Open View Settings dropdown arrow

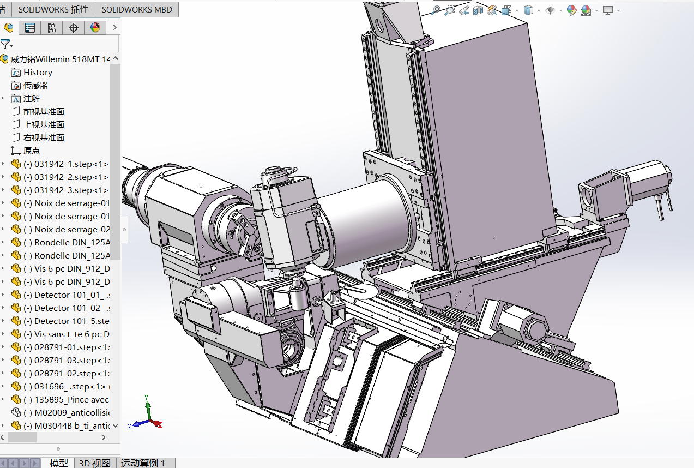(618, 10)
